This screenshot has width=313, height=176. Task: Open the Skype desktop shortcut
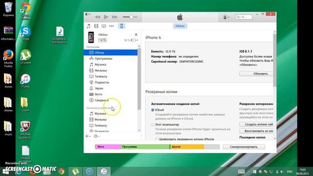point(25,33)
